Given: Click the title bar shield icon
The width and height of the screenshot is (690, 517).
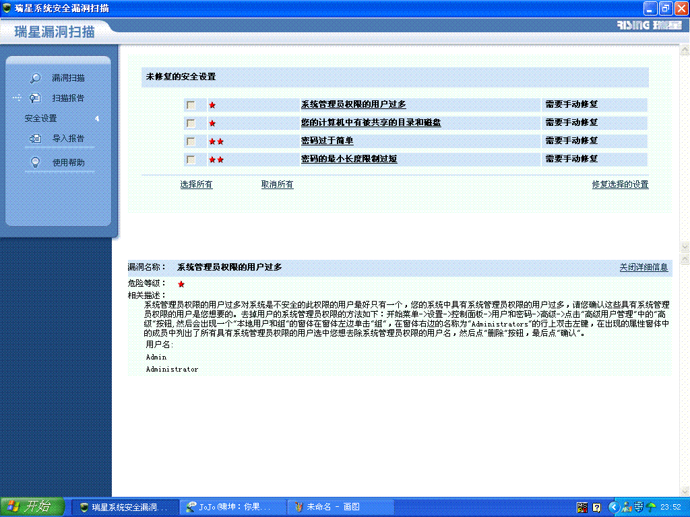Looking at the screenshot, I should 7,8.
